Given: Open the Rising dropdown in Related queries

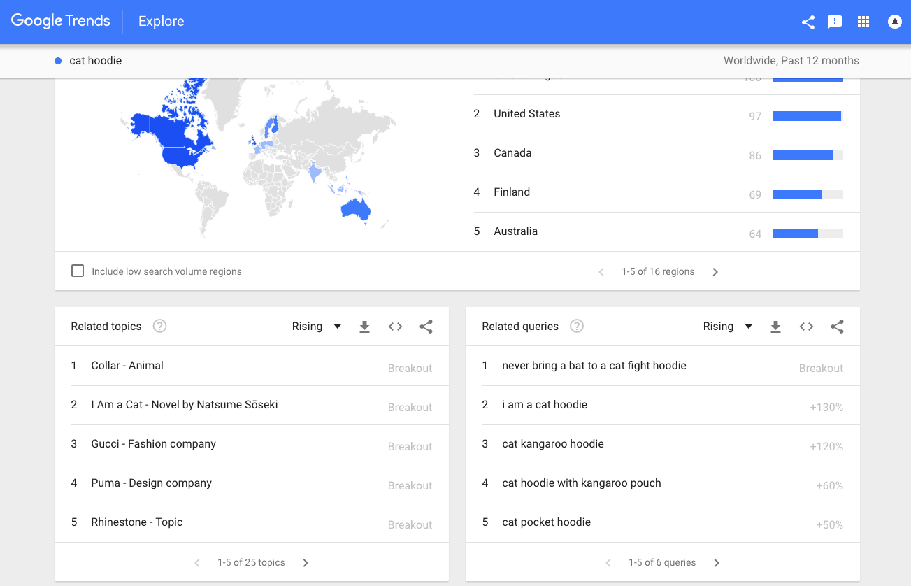Looking at the screenshot, I should tap(728, 327).
